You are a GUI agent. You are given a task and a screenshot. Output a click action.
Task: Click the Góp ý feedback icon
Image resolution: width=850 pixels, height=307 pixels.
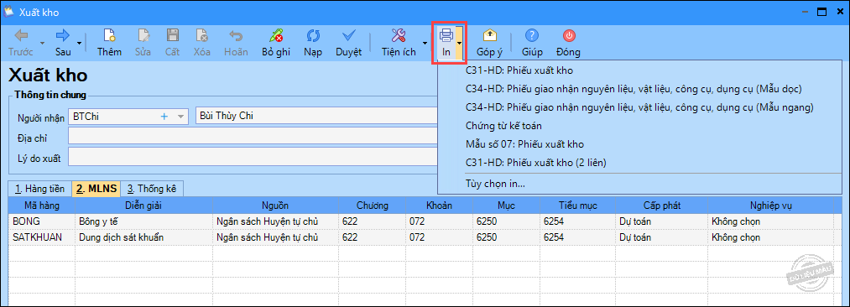[489, 36]
